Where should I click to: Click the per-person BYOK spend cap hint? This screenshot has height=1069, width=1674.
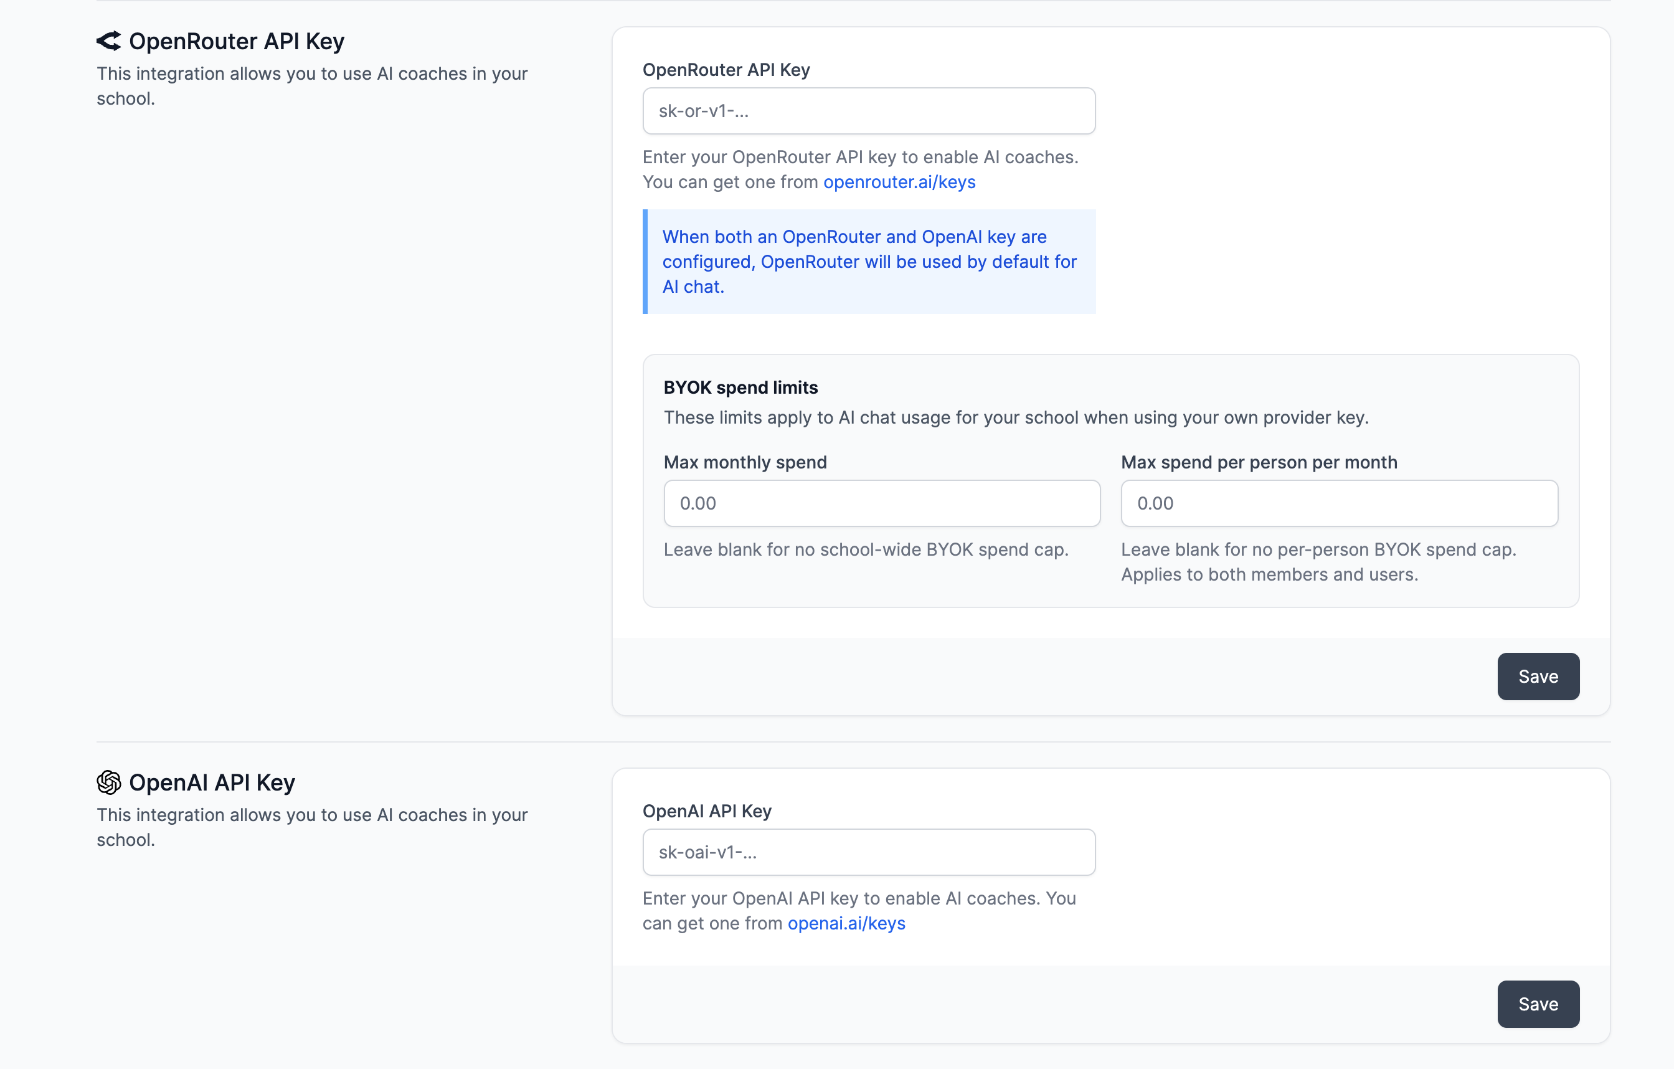click(x=1318, y=562)
